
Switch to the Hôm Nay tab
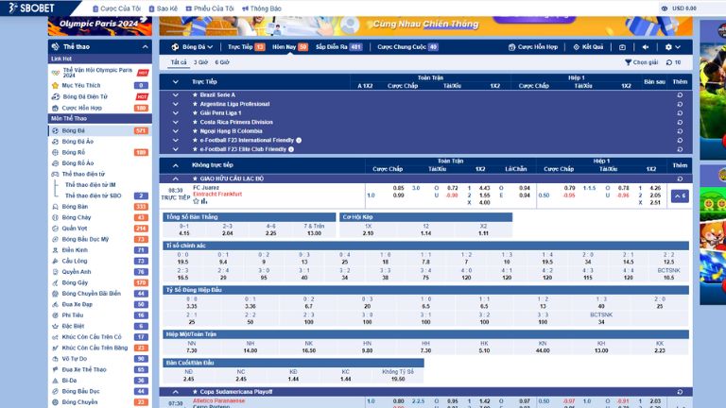coord(290,46)
